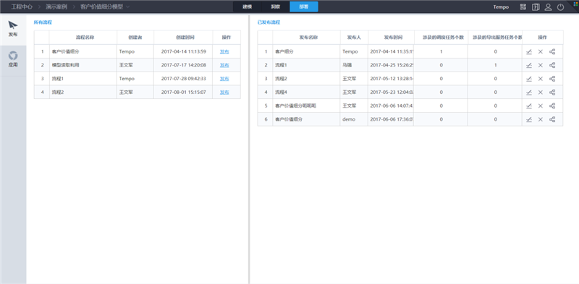This screenshot has height=284, width=579.
Task: Share the published 流程4 process
Action: point(552,92)
